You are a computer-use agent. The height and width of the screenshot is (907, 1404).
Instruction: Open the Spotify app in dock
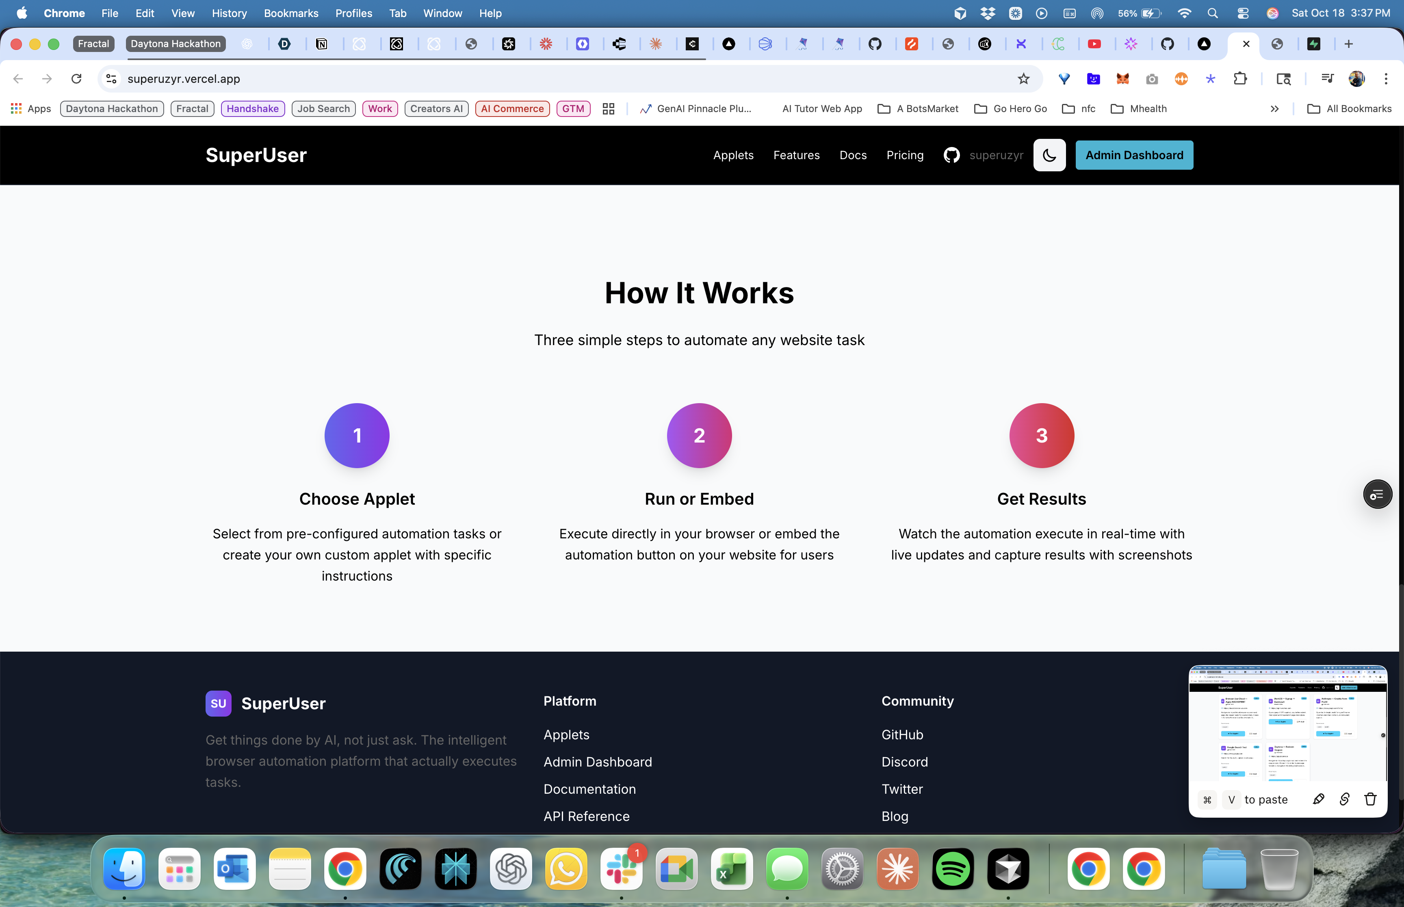coord(953,869)
